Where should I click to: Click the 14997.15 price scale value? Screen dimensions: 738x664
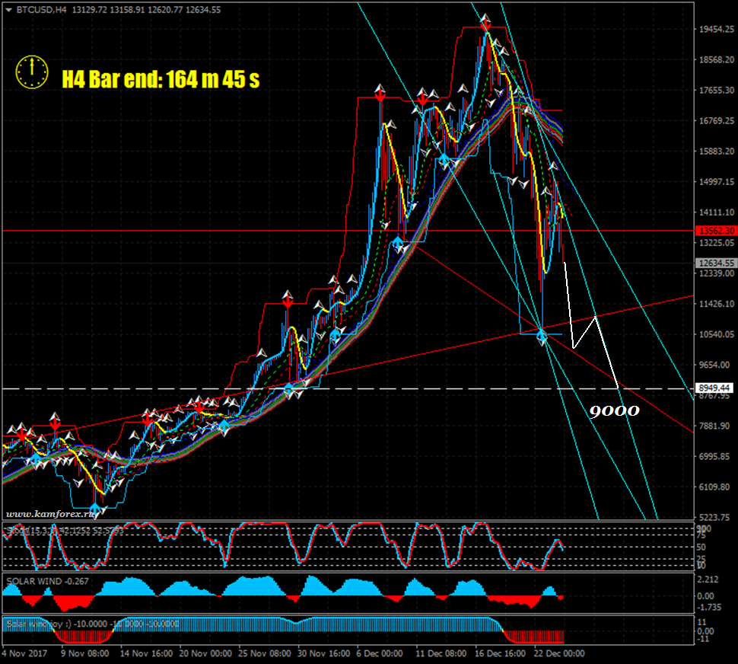717,182
